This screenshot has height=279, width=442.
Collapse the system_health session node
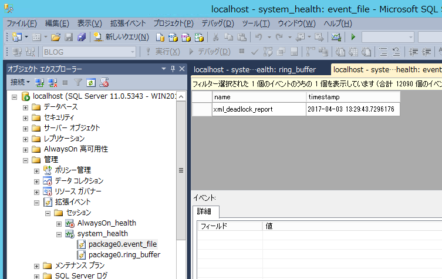[x=59, y=234]
